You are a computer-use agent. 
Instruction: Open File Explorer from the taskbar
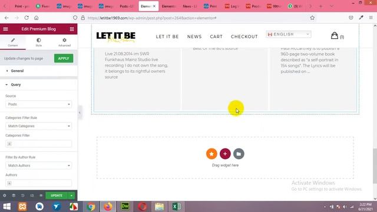coord(160,207)
